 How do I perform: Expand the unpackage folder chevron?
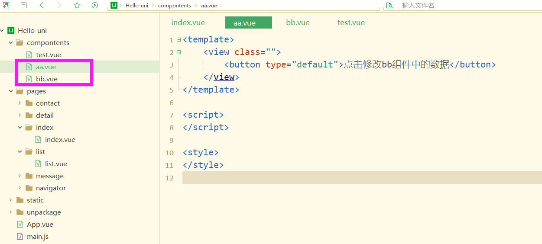pyautogui.click(x=11, y=212)
